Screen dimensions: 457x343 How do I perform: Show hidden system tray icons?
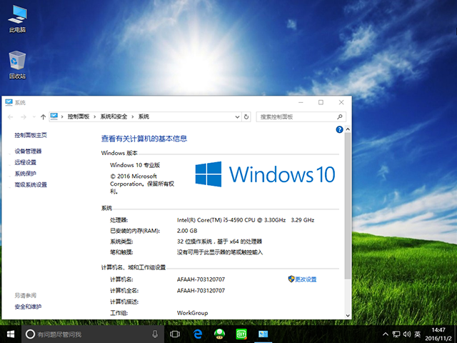click(386, 334)
